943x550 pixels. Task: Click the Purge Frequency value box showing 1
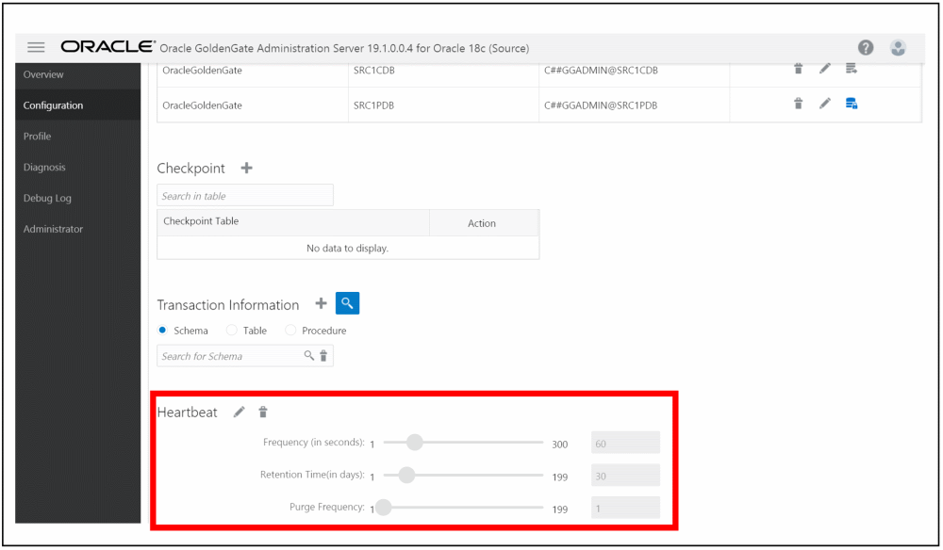(625, 508)
